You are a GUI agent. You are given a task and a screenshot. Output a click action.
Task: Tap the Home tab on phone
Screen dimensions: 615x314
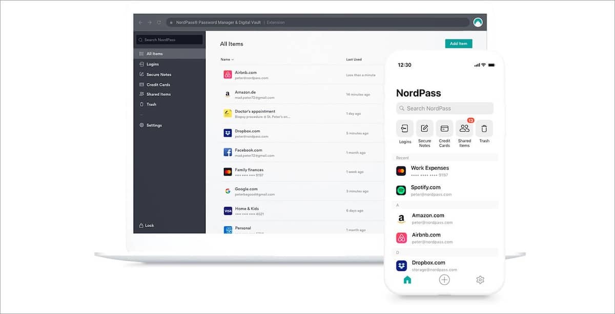[407, 280]
